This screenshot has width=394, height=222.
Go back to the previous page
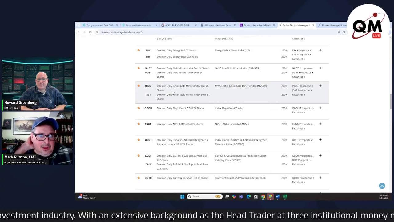(x=78, y=32)
